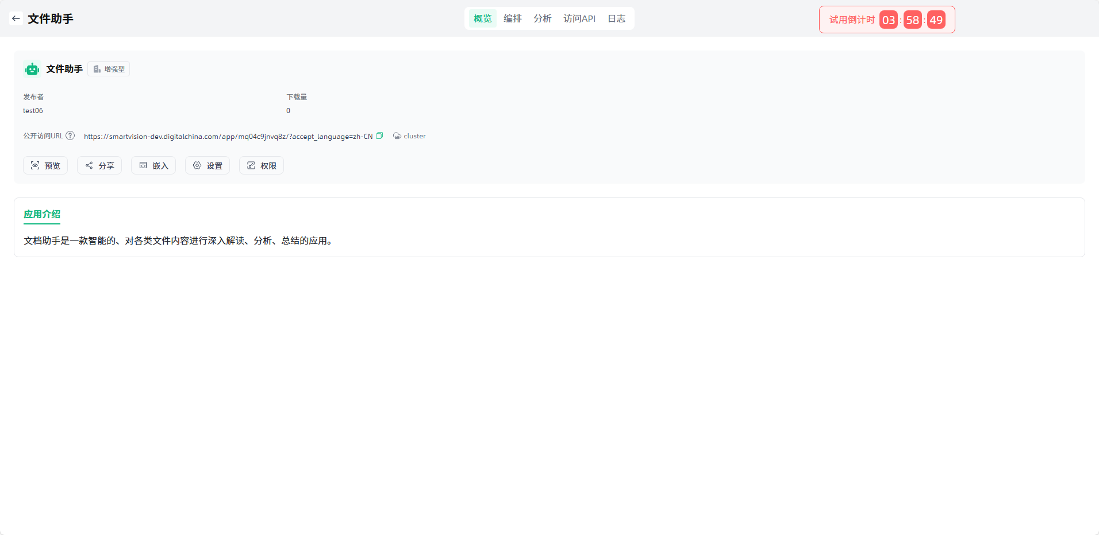Click the 分享 share button

coord(99,166)
